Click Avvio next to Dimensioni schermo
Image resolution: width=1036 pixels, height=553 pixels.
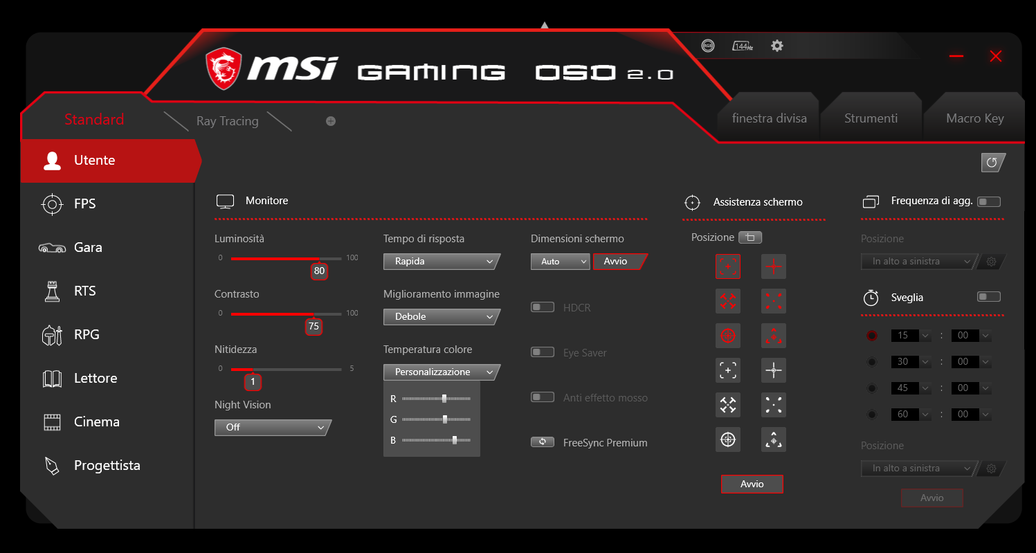click(619, 262)
